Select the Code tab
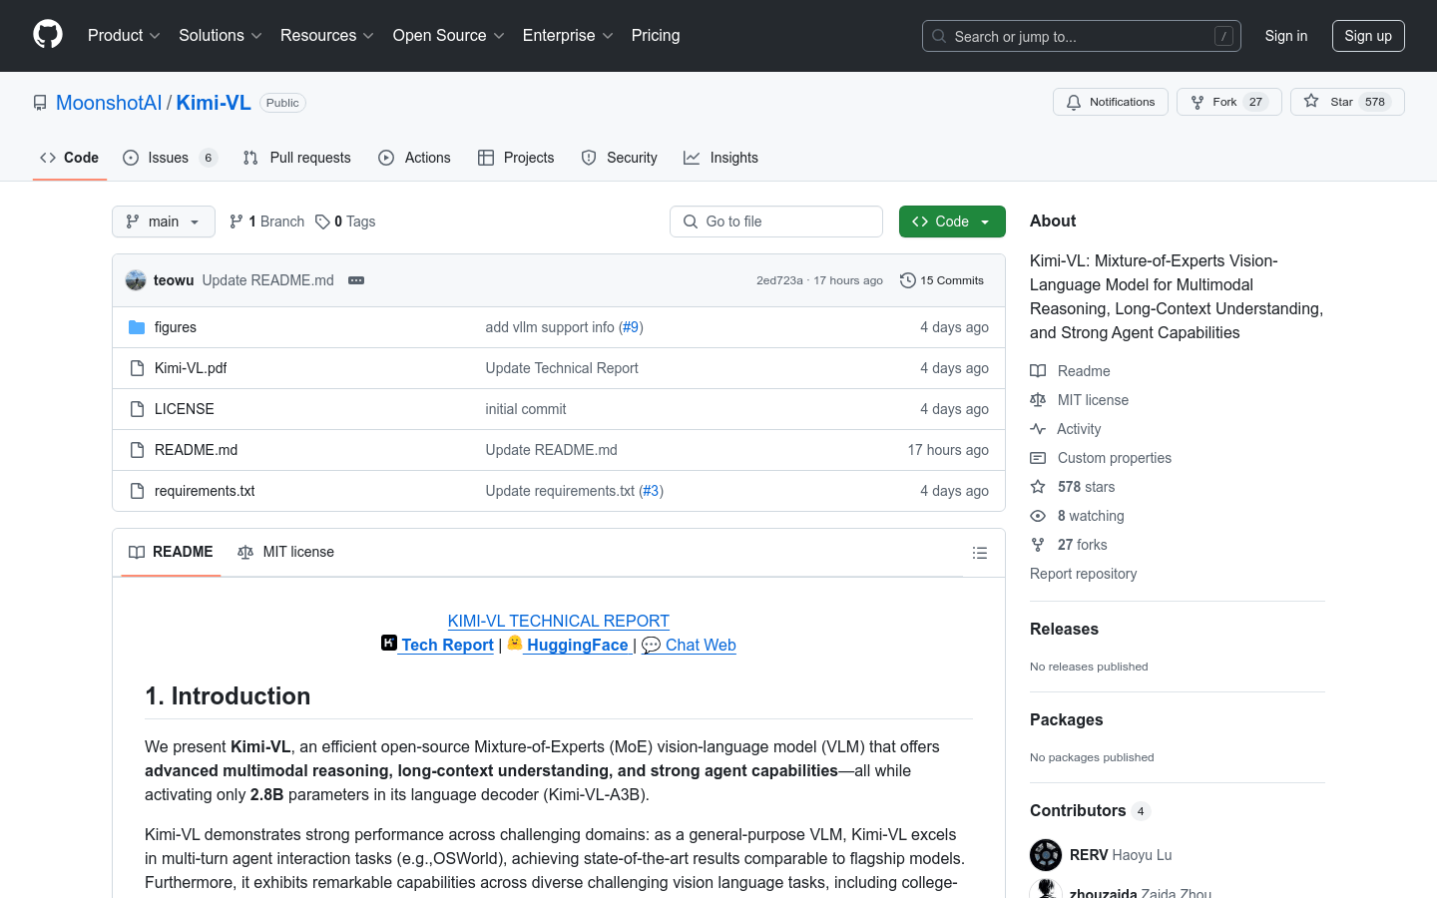The width and height of the screenshot is (1437, 898). click(x=70, y=158)
